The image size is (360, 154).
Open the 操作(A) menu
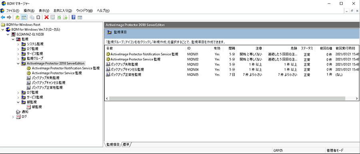click(29, 10)
